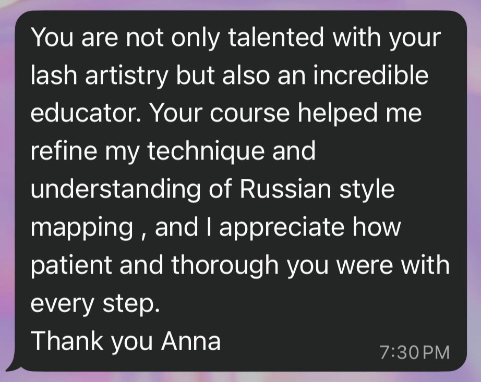This screenshot has width=481, height=382.
Task: Tap the name "Anna" in the message
Action: click(190, 341)
